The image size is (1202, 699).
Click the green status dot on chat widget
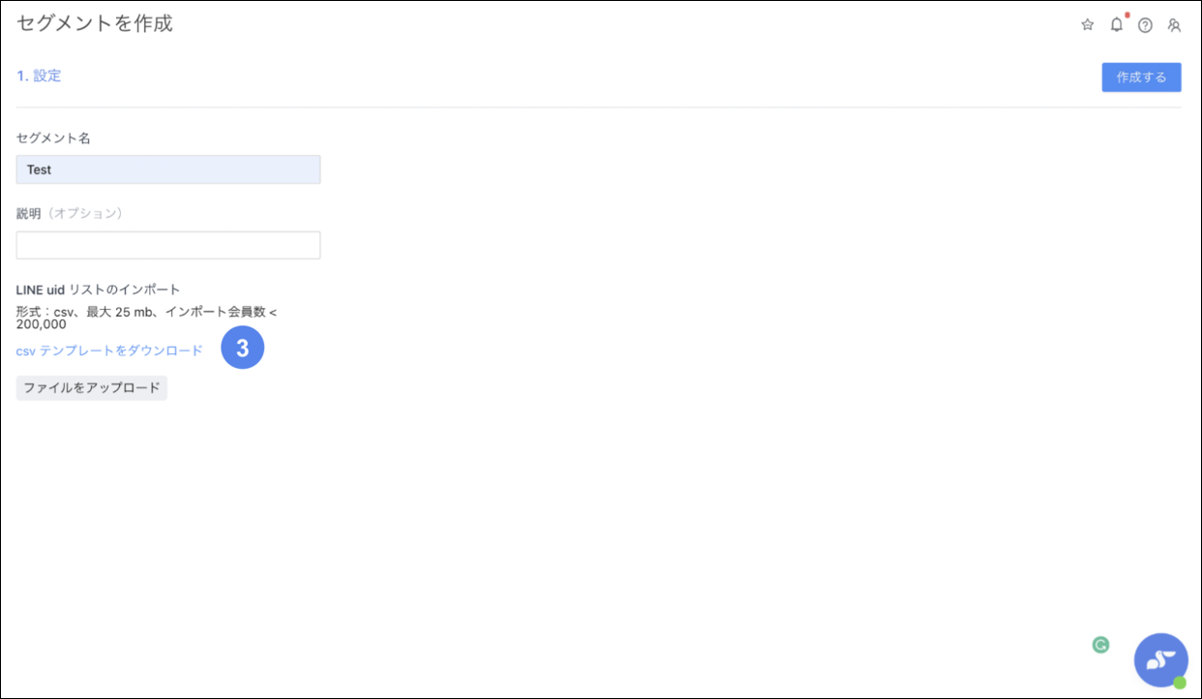click(1180, 683)
